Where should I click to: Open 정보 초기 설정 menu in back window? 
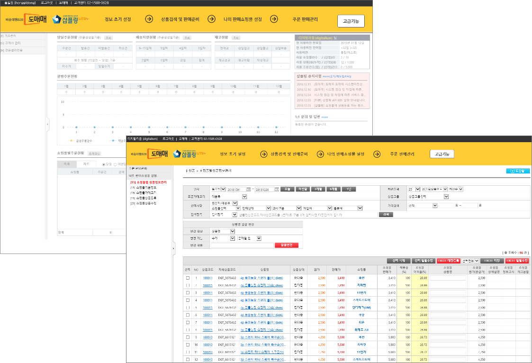click(118, 19)
